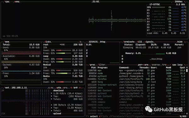Click the minus sign before 2000ms update interval
This screenshot has width=189, height=118.
(173, 2)
